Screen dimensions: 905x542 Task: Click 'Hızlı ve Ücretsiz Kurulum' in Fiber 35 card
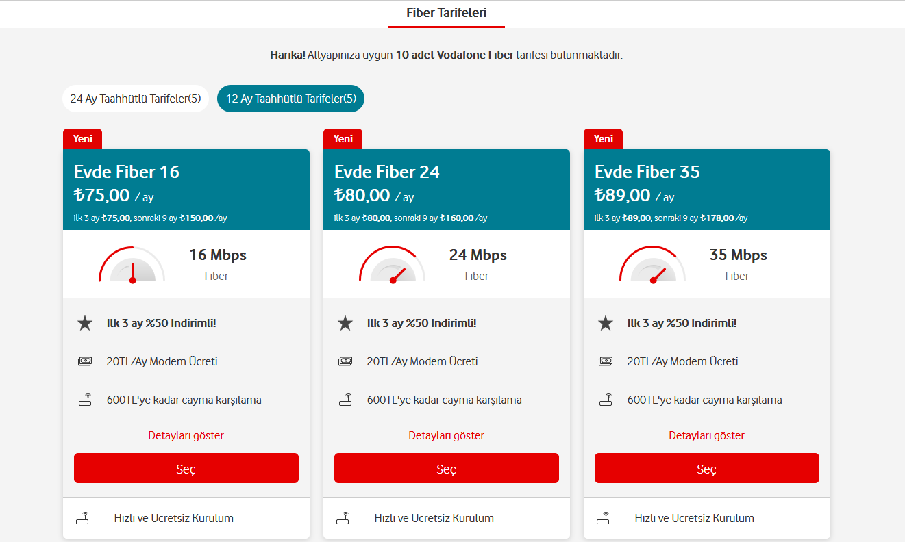click(695, 518)
